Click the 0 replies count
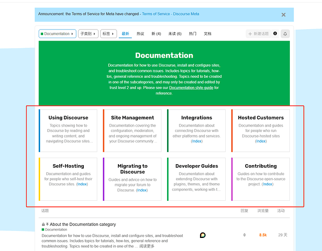Viewport: 322px width, 251px height. (x=244, y=235)
